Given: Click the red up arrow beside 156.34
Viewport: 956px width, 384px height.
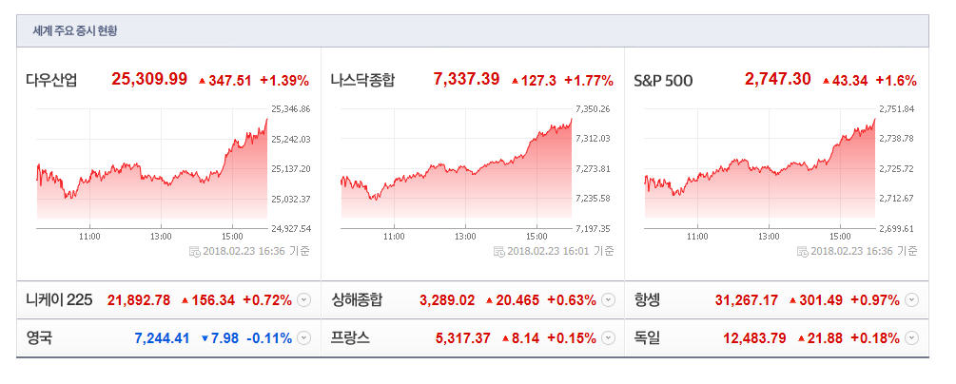Looking at the screenshot, I should [185, 300].
